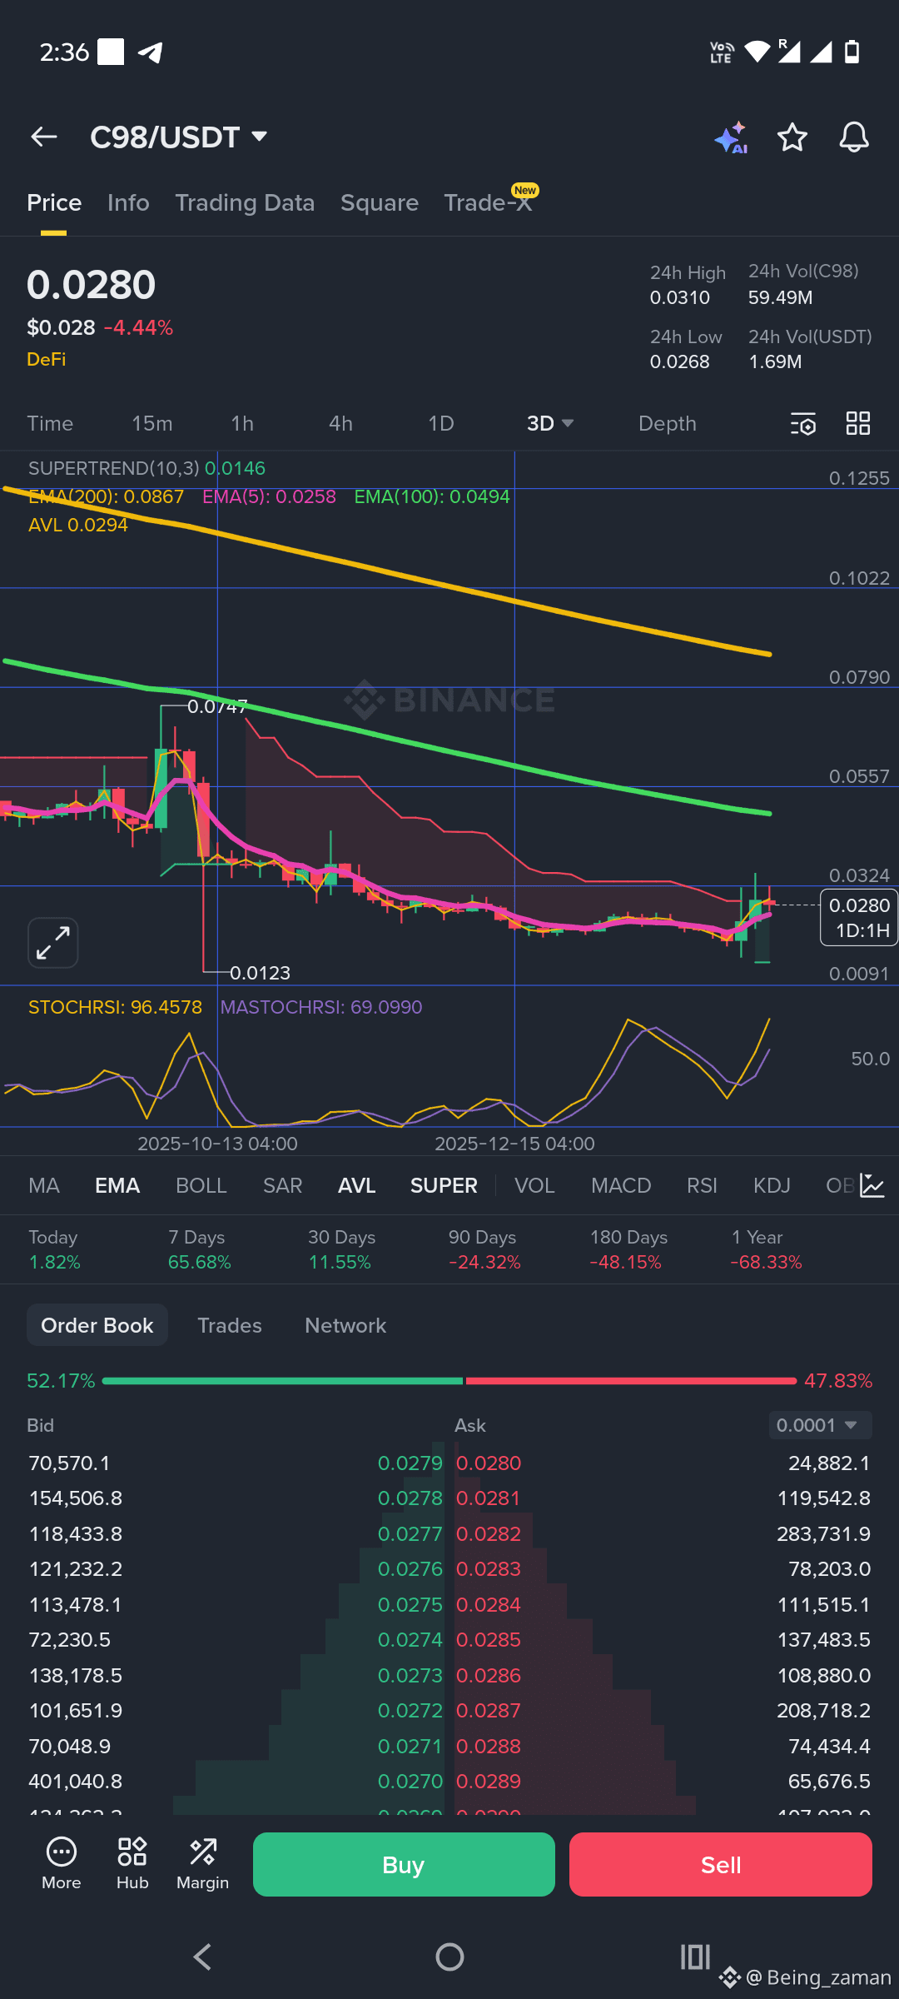Image resolution: width=899 pixels, height=1999 pixels.
Task: Tap bid amount 401,040.8
Action: [76, 1781]
